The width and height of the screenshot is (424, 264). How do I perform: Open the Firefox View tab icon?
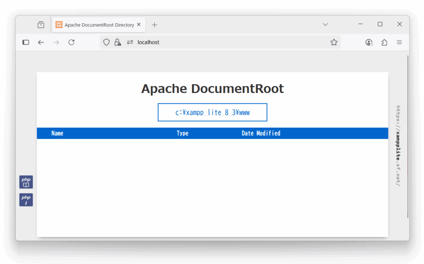coord(41,25)
